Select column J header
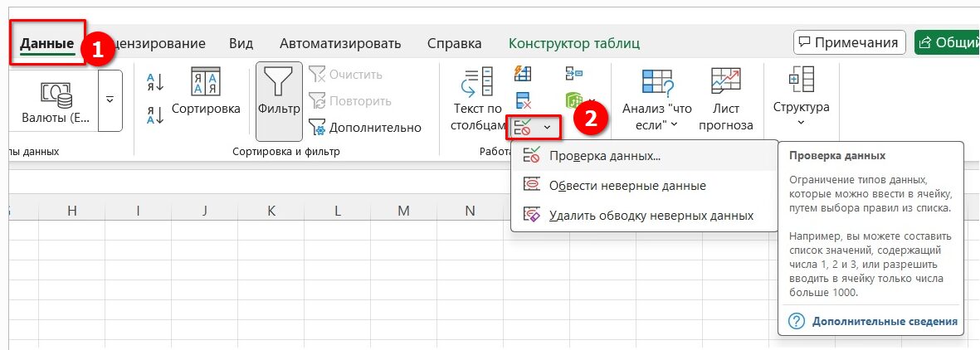This screenshot has width=980, height=350. point(204,211)
